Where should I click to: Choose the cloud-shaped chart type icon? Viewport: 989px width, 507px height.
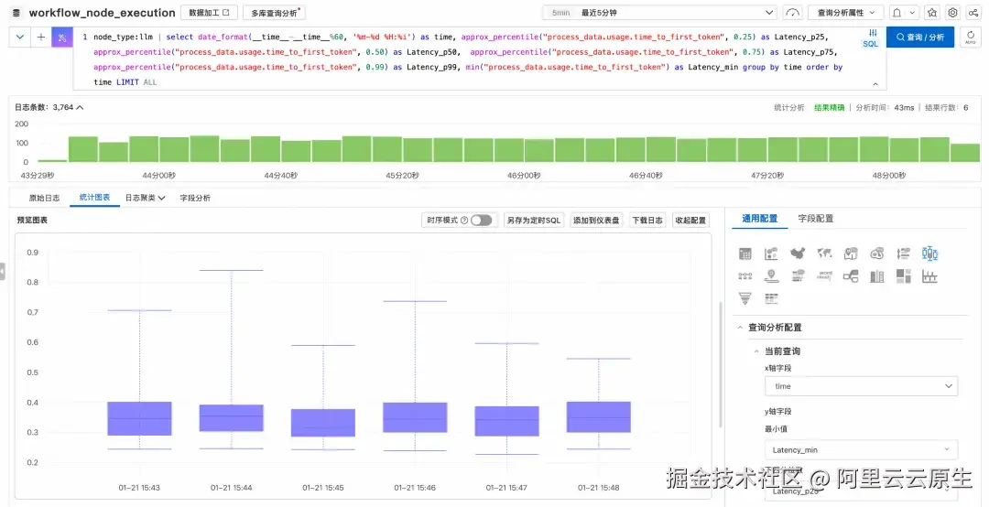[877, 253]
